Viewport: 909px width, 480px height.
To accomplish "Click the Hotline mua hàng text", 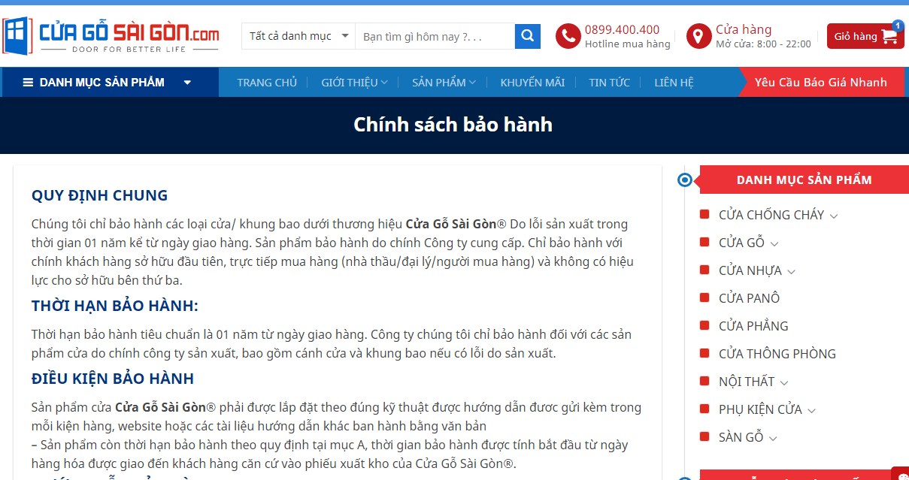I will pyautogui.click(x=628, y=44).
